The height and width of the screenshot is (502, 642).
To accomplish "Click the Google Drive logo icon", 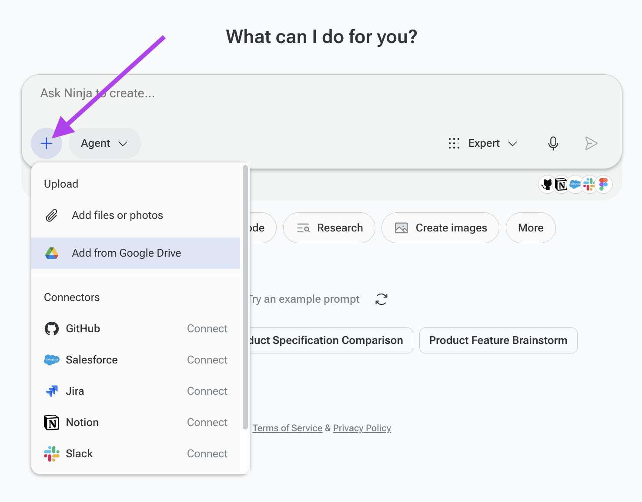I will pyautogui.click(x=52, y=253).
